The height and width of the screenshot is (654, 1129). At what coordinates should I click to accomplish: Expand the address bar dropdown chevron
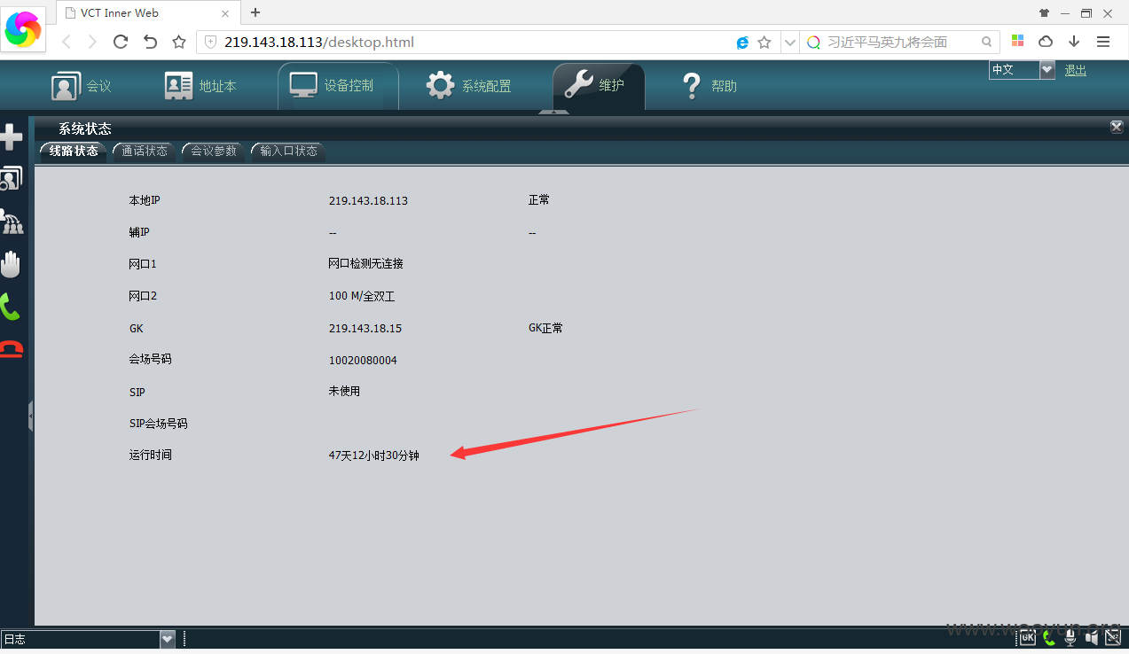(x=789, y=43)
